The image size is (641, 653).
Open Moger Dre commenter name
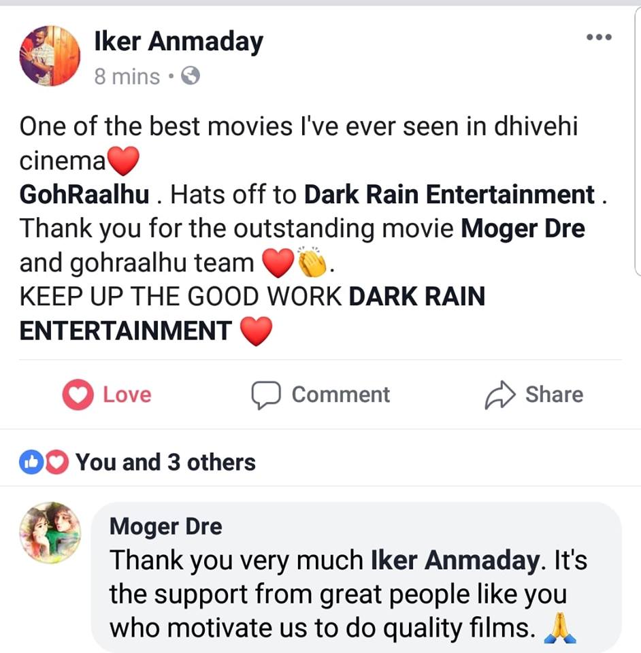(166, 526)
